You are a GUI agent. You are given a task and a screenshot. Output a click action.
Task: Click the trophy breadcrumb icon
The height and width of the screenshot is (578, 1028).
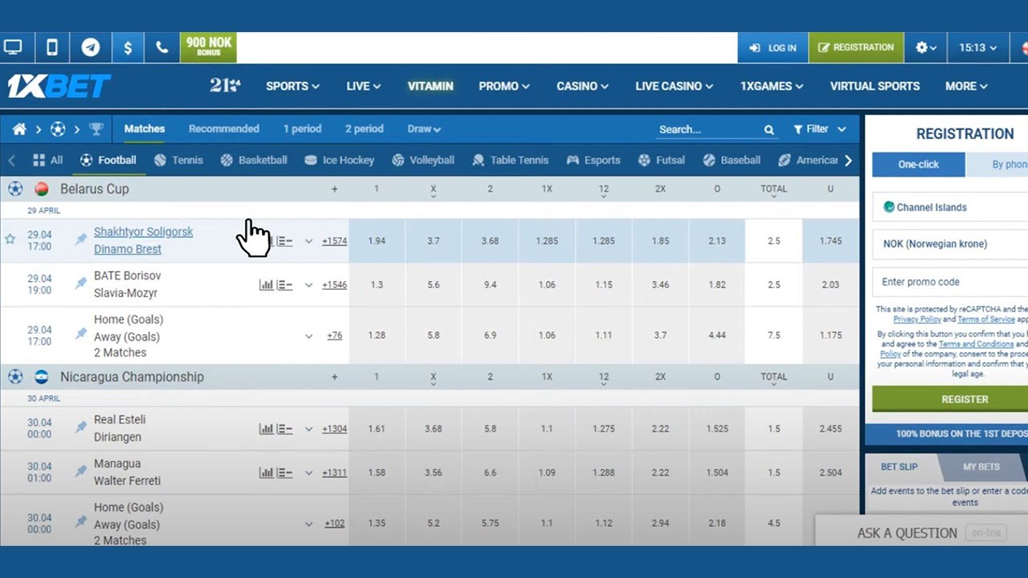pos(96,129)
